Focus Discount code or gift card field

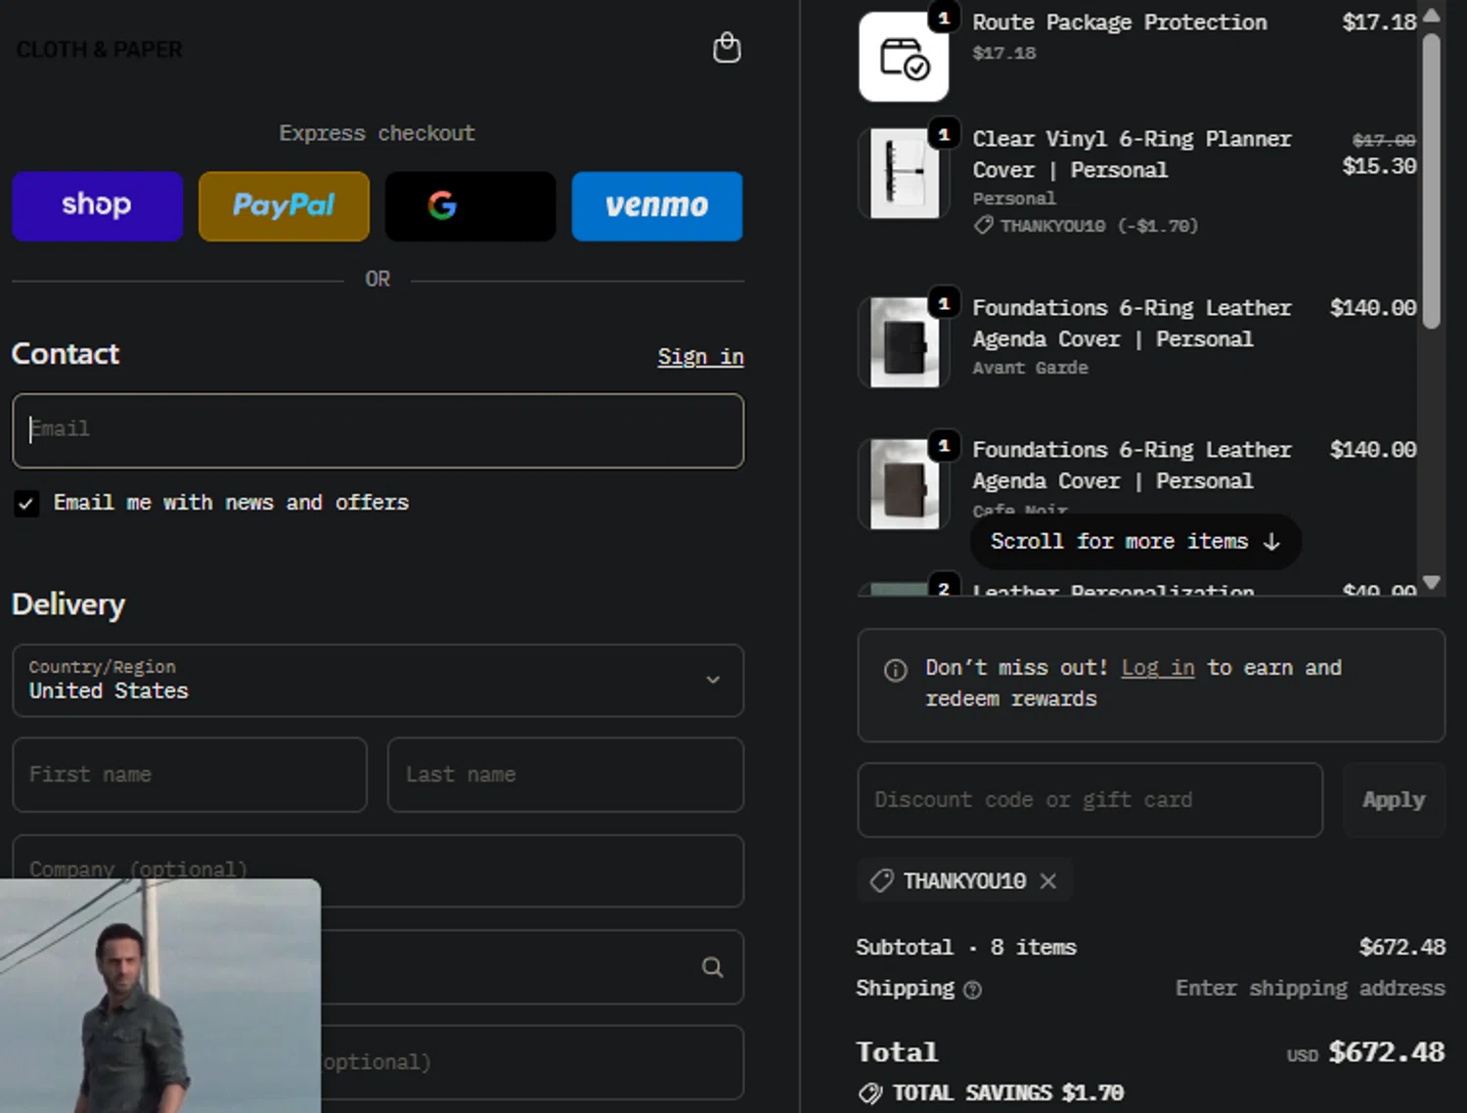click(x=1090, y=800)
